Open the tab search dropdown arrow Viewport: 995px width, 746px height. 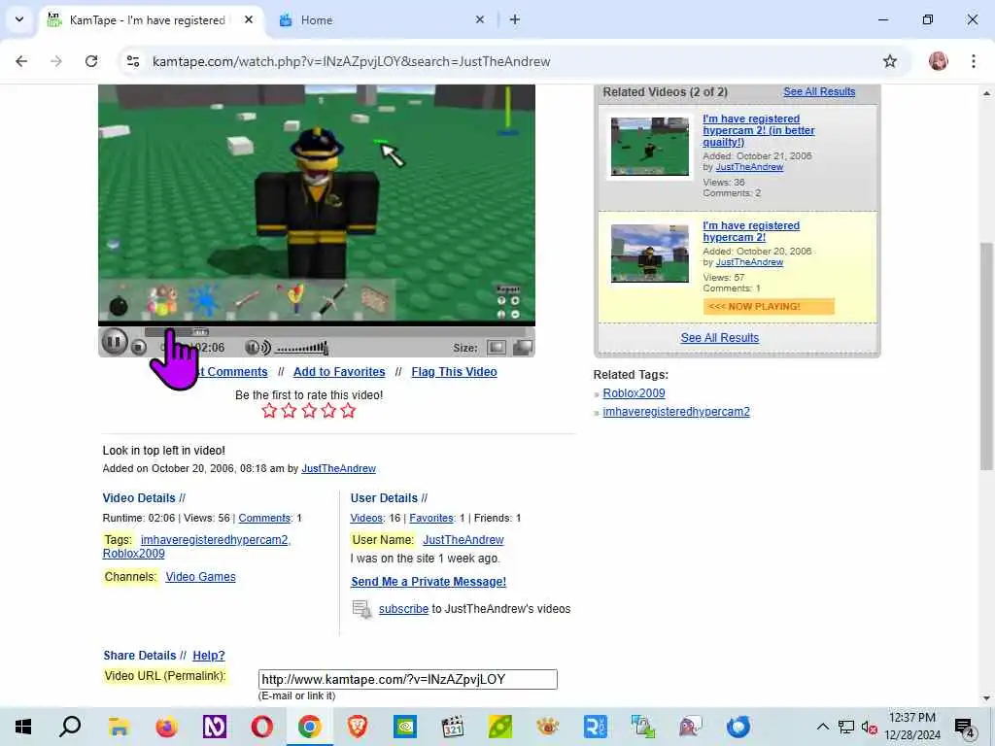(19, 19)
